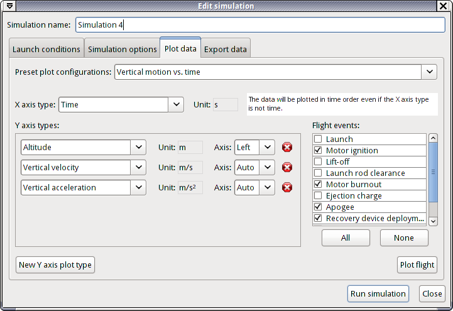Expand the Preset plot configurations dropdown

tap(429, 72)
